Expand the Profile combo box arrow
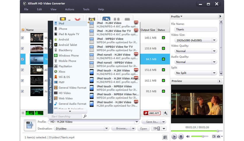Screen dimensions: 244x141 pos(137,122)
